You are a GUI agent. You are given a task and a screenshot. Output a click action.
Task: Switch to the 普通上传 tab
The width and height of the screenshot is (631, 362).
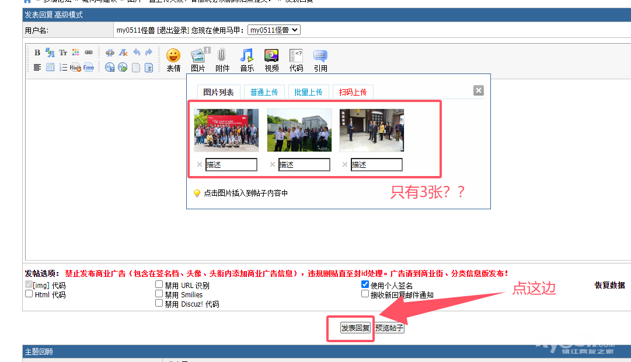click(264, 92)
